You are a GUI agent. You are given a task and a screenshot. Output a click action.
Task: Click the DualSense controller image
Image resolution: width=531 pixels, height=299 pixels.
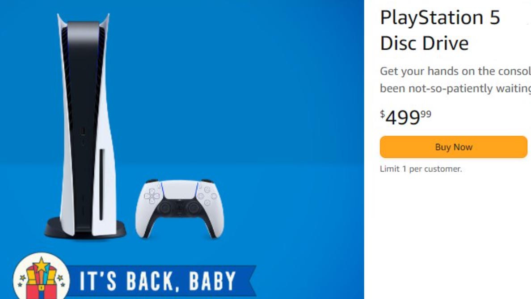click(x=179, y=206)
